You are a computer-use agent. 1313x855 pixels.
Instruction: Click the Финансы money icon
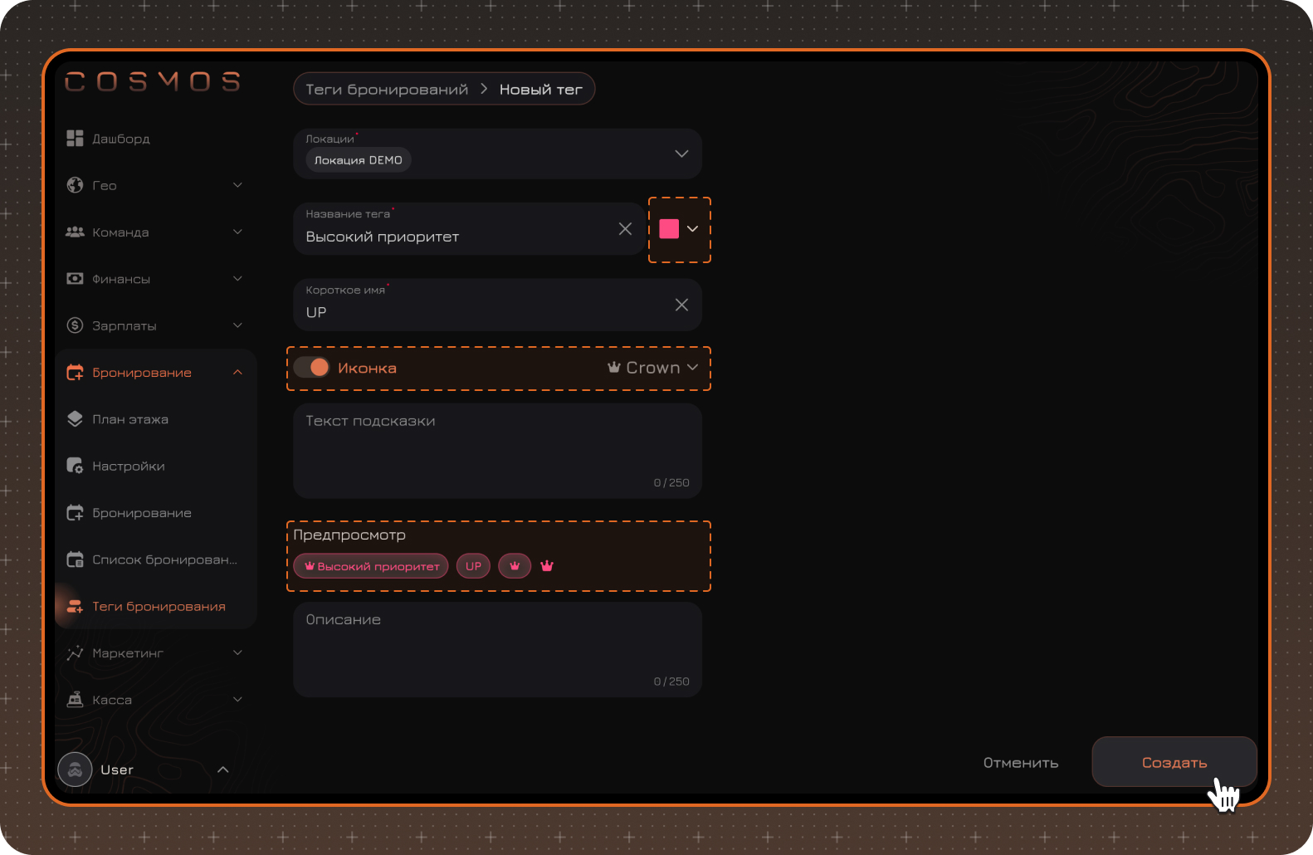(75, 279)
